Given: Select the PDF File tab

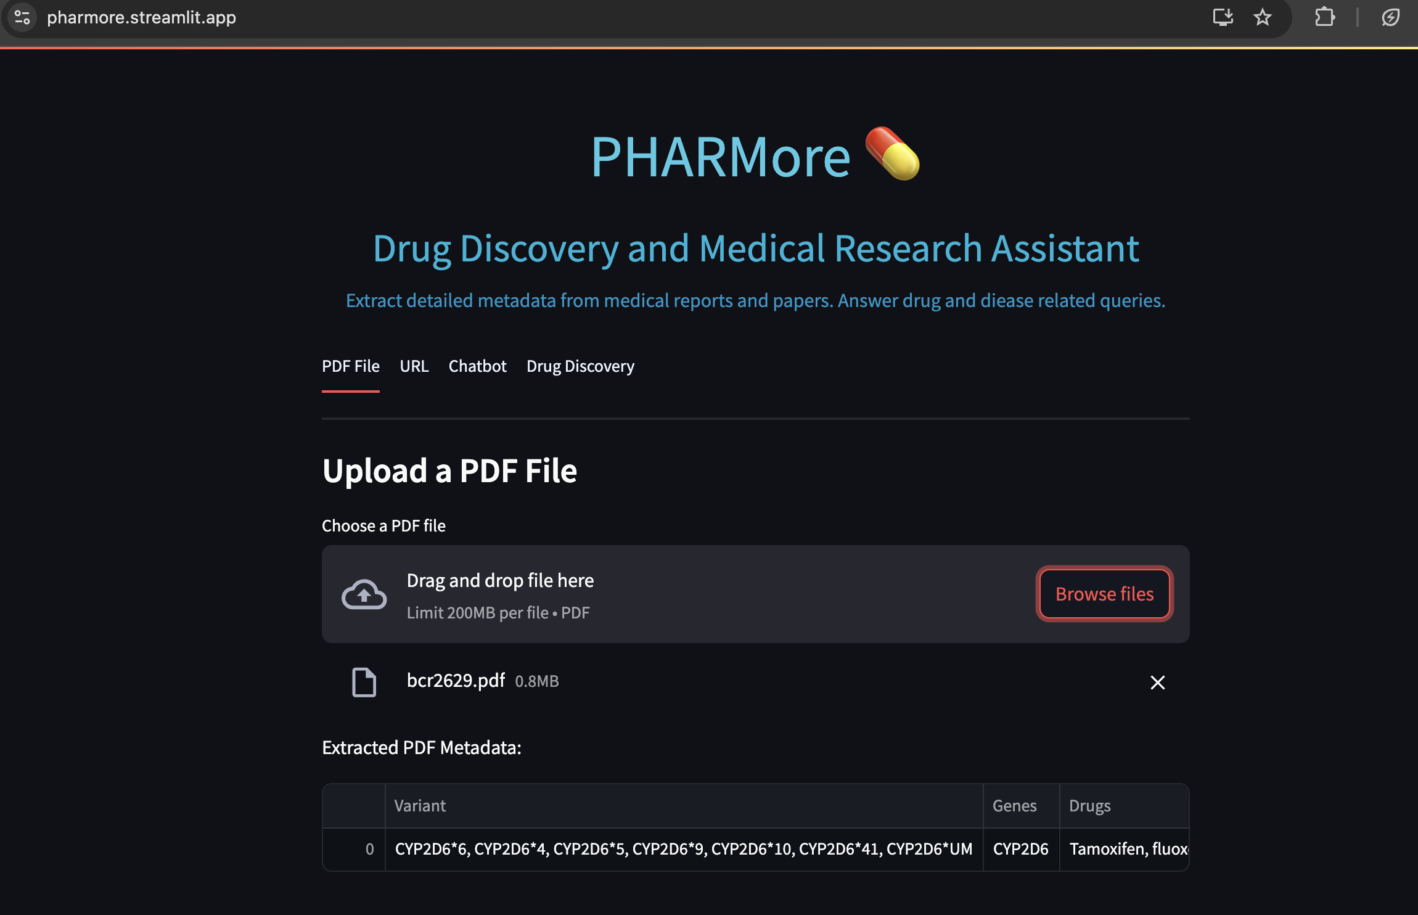Looking at the screenshot, I should [x=350, y=366].
